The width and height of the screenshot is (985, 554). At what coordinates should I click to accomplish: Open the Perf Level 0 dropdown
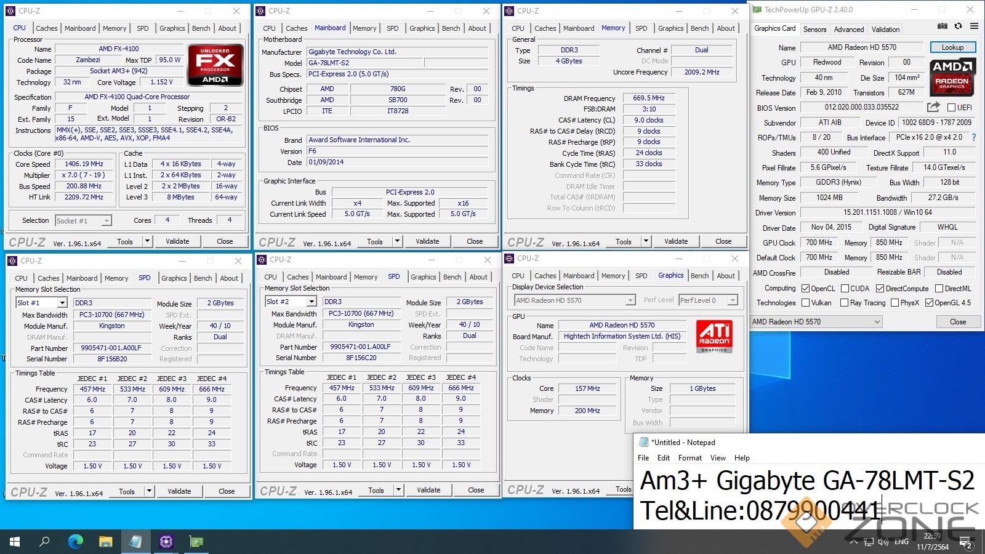click(x=732, y=300)
